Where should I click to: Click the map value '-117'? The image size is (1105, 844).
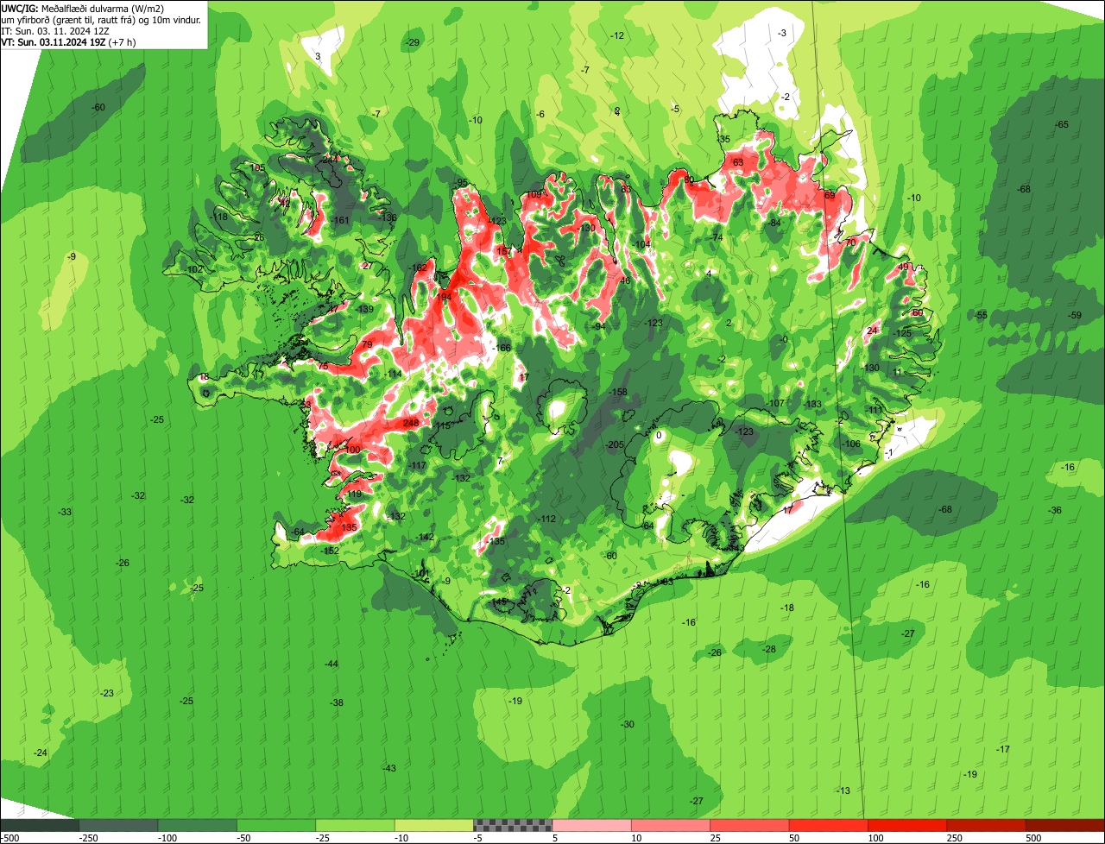click(x=417, y=466)
